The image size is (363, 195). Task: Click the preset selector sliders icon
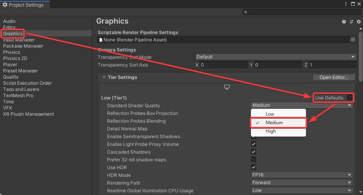[x=351, y=22]
